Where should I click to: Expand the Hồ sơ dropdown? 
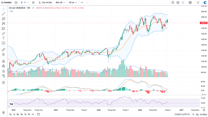pos(73,2)
